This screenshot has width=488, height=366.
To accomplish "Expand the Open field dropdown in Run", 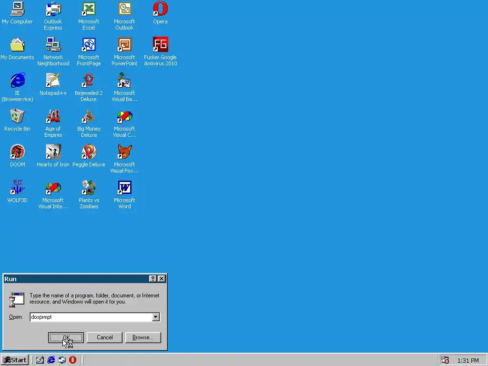I will (156, 317).
